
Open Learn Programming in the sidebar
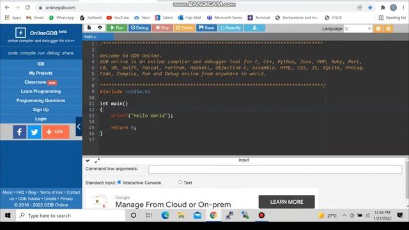tap(41, 91)
